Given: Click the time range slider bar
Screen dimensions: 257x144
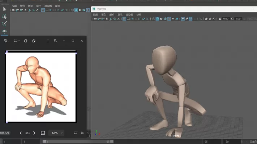Looking at the screenshot, I should coord(78,141).
